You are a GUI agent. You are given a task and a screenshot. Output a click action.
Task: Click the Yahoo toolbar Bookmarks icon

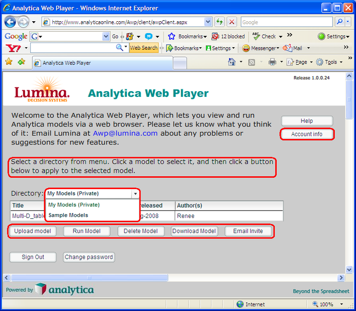tap(169, 48)
